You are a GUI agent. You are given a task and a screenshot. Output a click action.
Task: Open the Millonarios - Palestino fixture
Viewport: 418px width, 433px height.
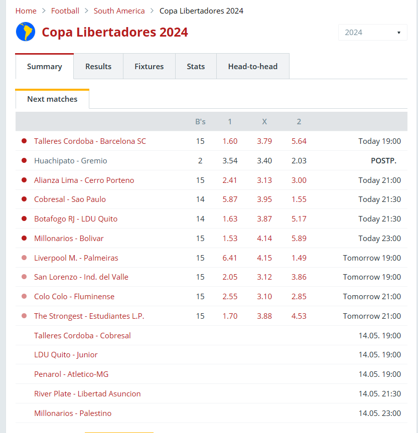pos(73,413)
